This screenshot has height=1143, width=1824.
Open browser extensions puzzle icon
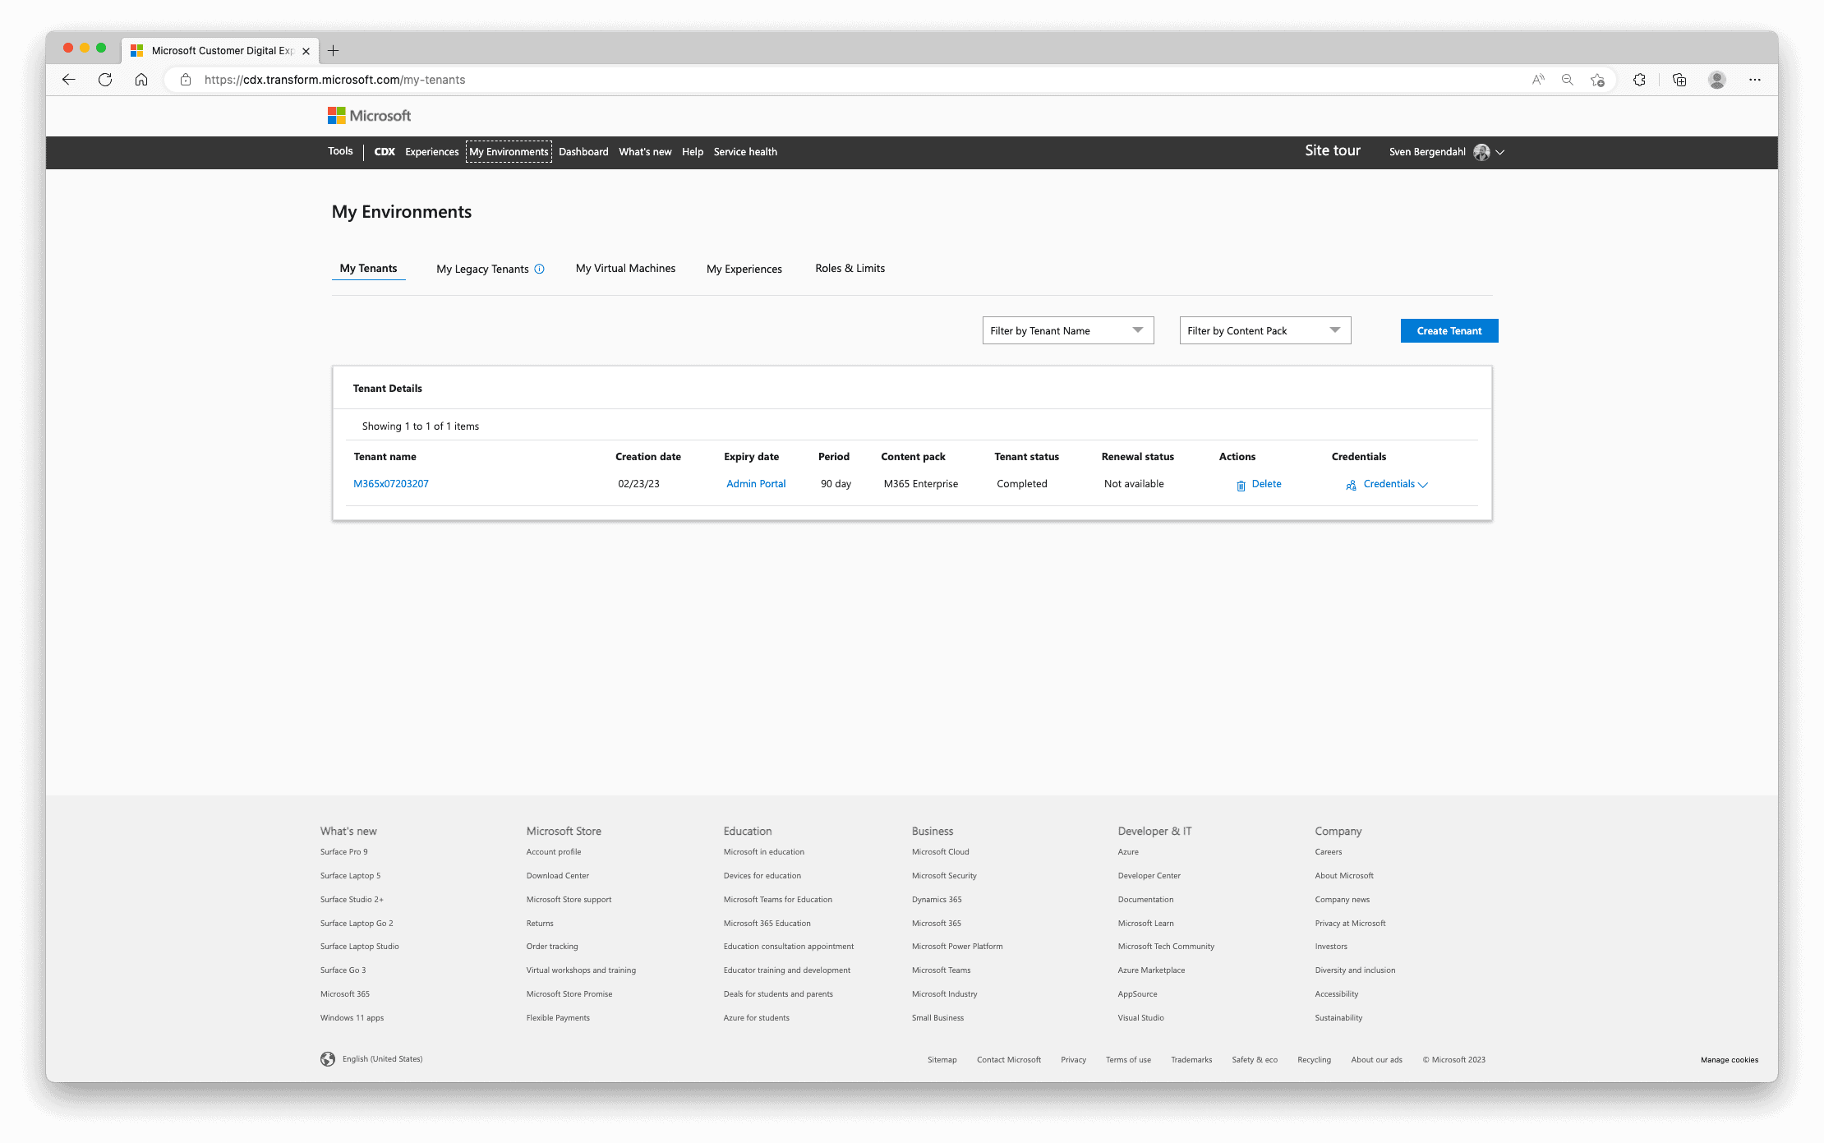pos(1639,80)
